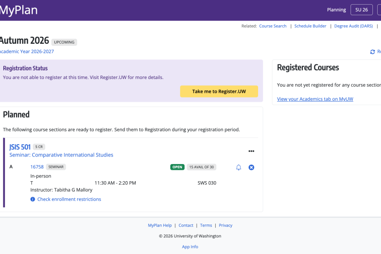Click the UPCOMING badge next to Autumn 2026

[x=64, y=42]
